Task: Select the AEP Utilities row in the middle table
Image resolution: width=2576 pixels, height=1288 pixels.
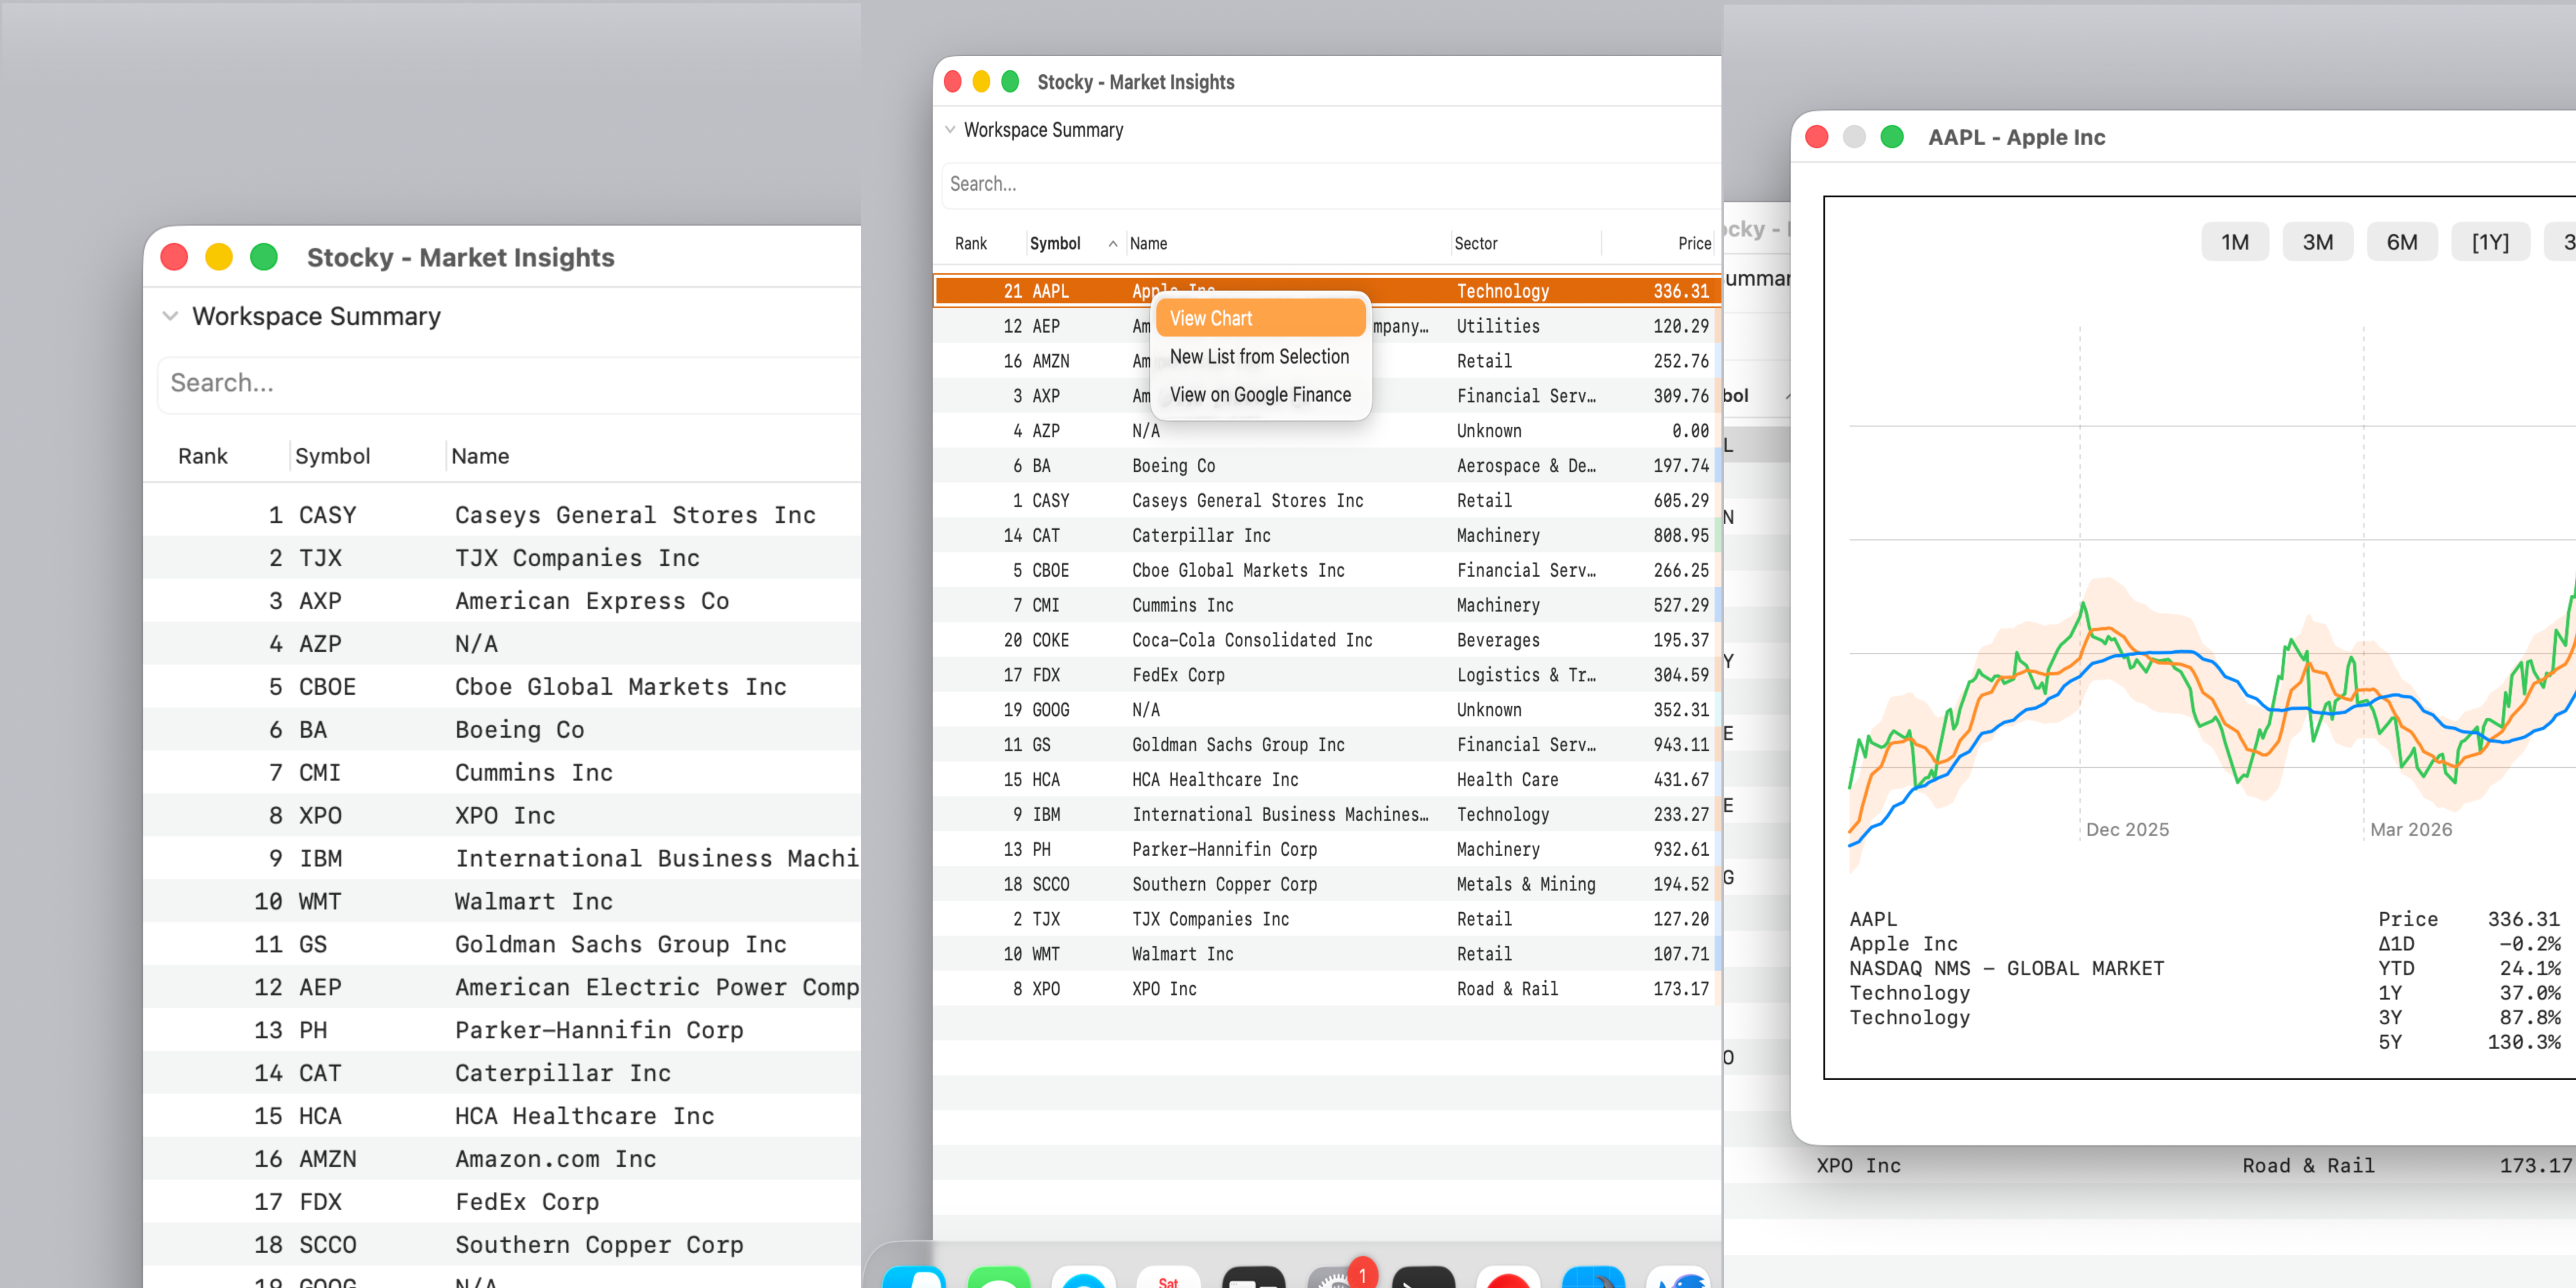Action: coord(1327,326)
